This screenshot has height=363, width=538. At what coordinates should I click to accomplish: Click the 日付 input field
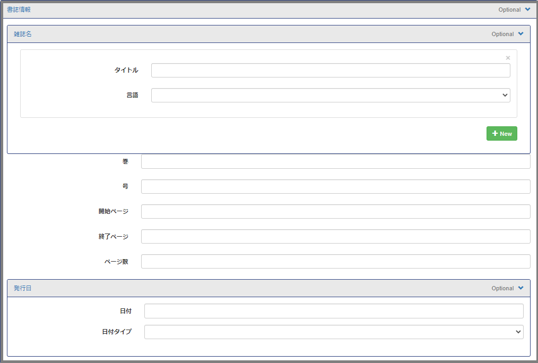(334, 311)
